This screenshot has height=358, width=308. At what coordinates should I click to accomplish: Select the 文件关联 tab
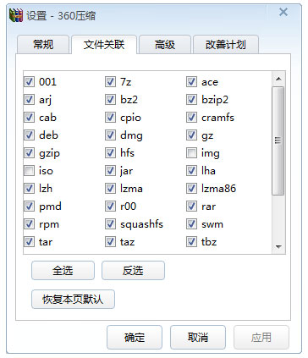104,45
